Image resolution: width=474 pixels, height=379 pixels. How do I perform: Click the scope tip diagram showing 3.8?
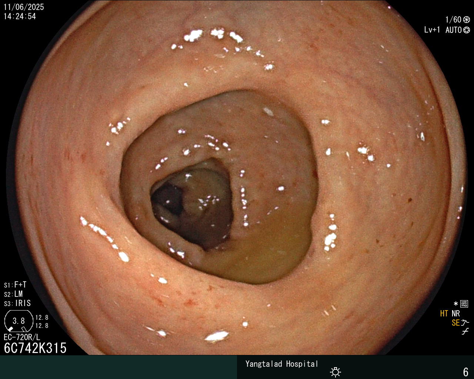pos(19,321)
